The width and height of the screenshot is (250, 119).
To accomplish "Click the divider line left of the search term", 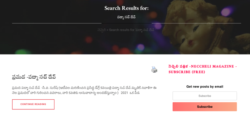I will click(x=57, y=24).
